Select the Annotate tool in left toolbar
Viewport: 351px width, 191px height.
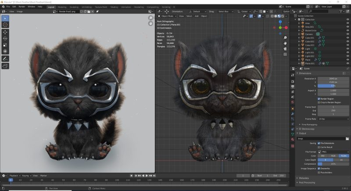click(5, 59)
